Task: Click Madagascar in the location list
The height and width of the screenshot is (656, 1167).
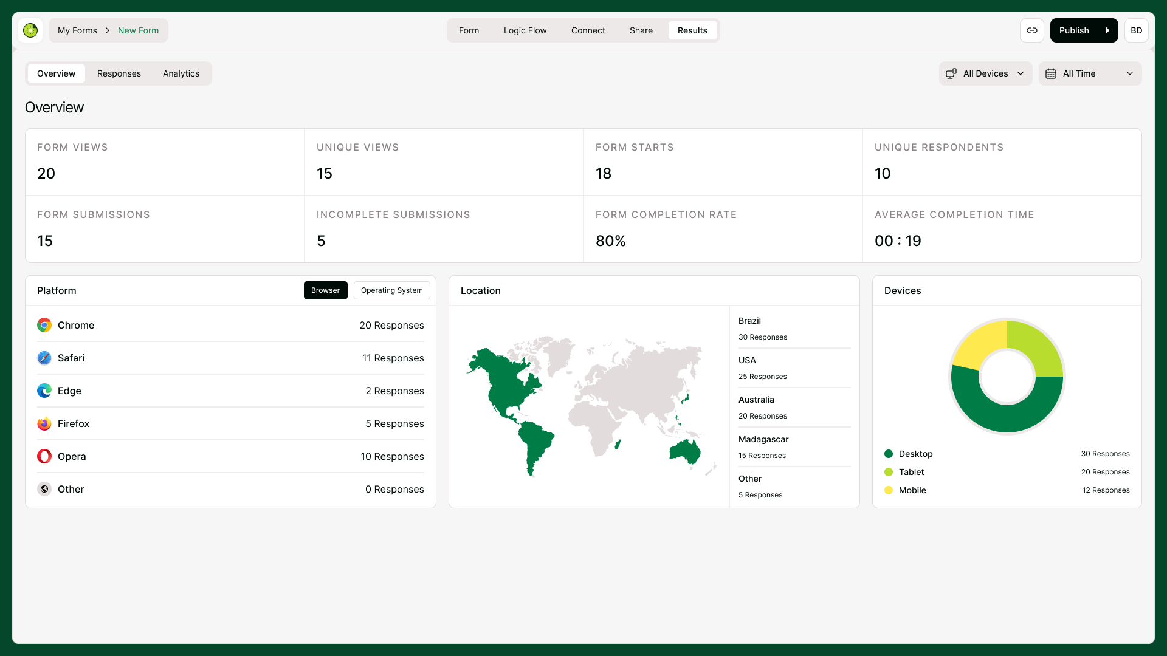Action: (794, 447)
